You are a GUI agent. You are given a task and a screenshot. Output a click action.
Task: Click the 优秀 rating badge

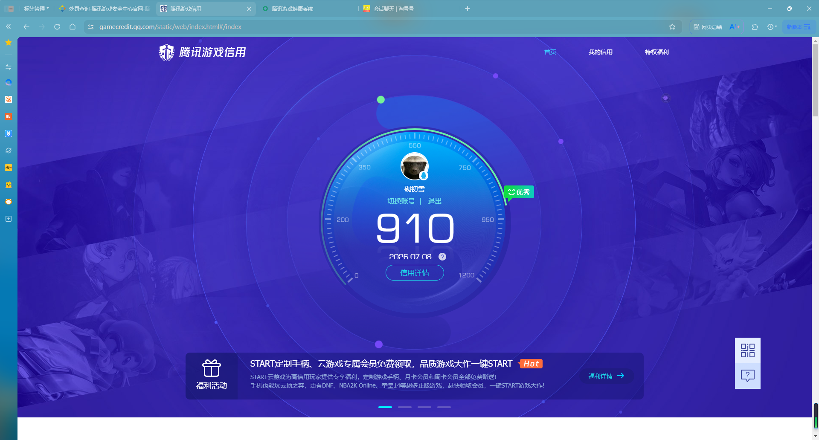pos(519,192)
